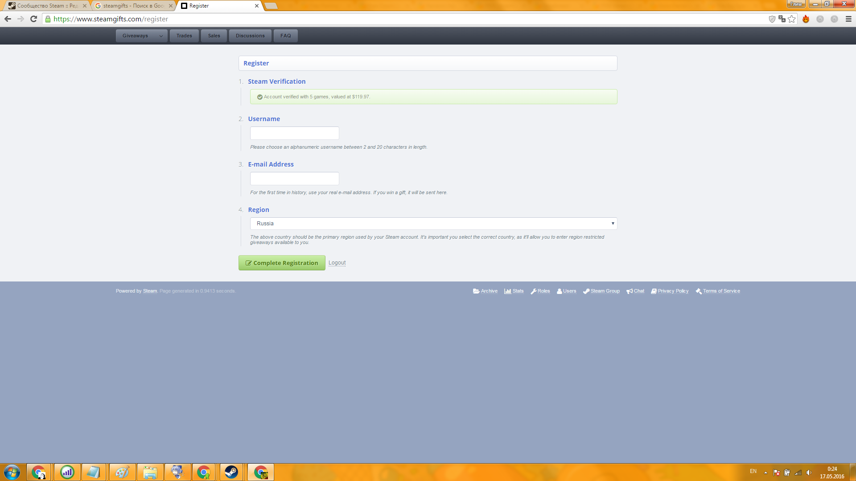Click the Action Center flag icon
Image resolution: width=856 pixels, height=481 pixels.
[776, 473]
